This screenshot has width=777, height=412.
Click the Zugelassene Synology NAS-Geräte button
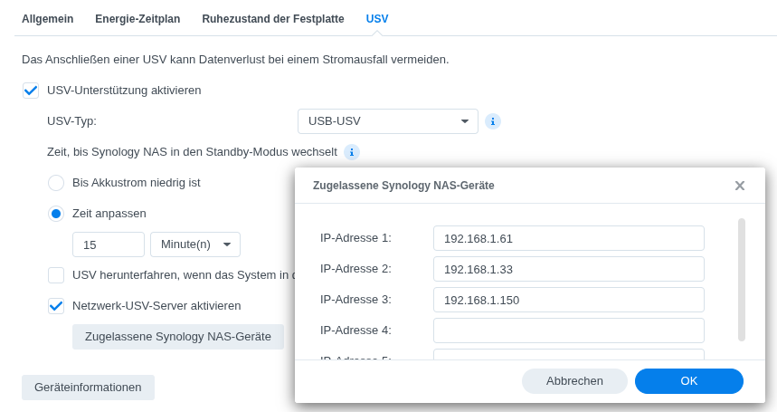pyautogui.click(x=178, y=337)
